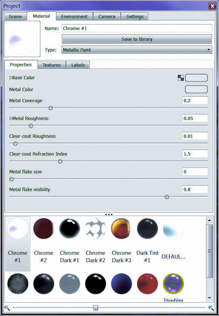Select the Chrome Dark #1 material ball
The image size is (219, 316).
(x=70, y=228)
